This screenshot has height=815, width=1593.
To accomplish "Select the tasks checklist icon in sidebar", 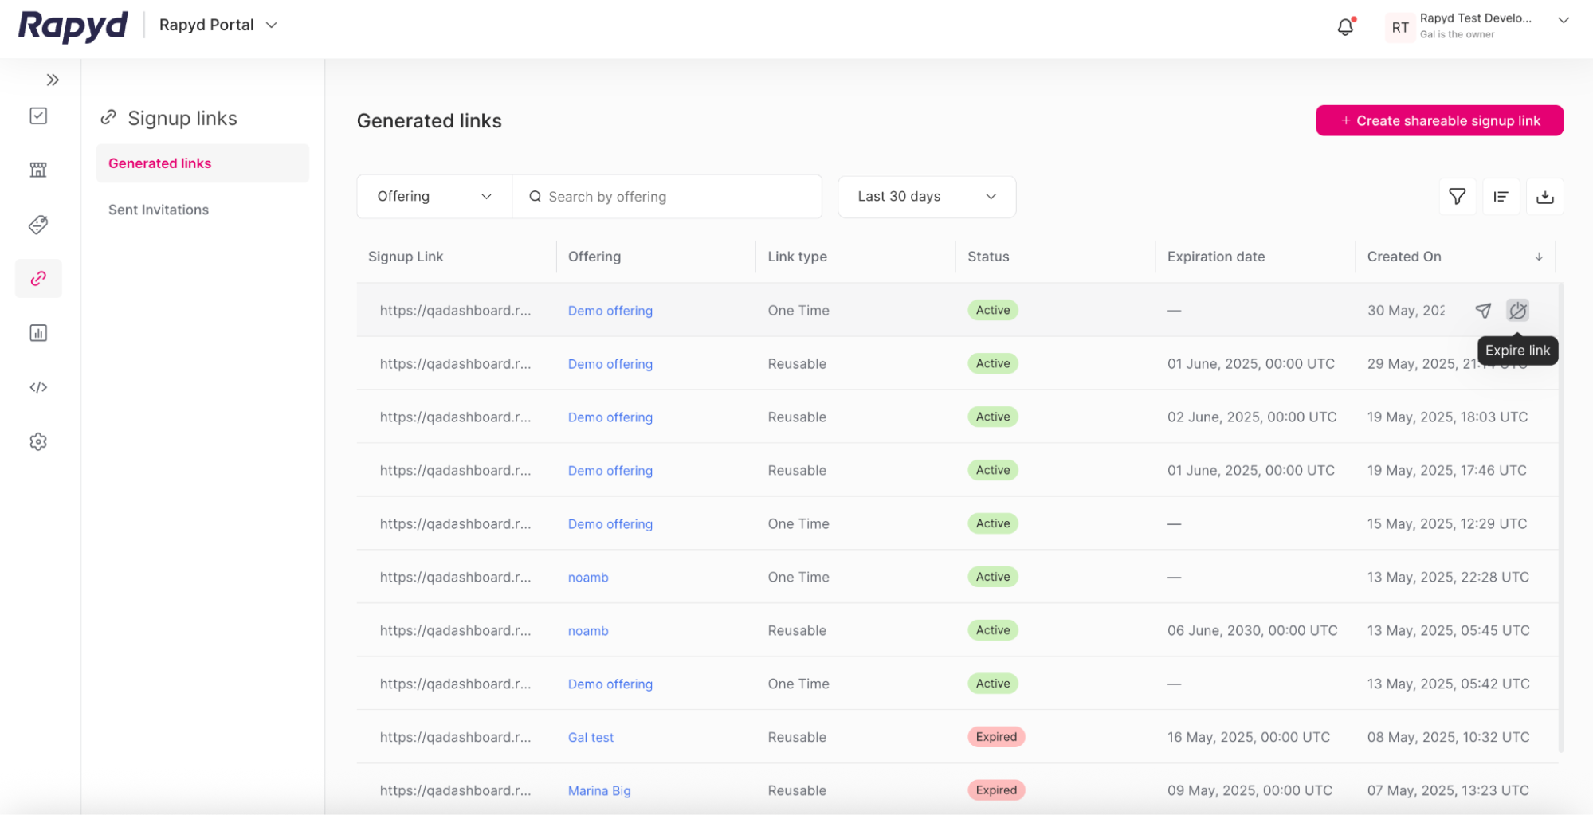I will pos(37,115).
